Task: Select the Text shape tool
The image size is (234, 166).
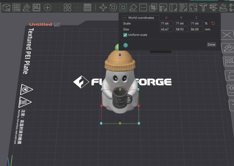Action: point(203,7)
